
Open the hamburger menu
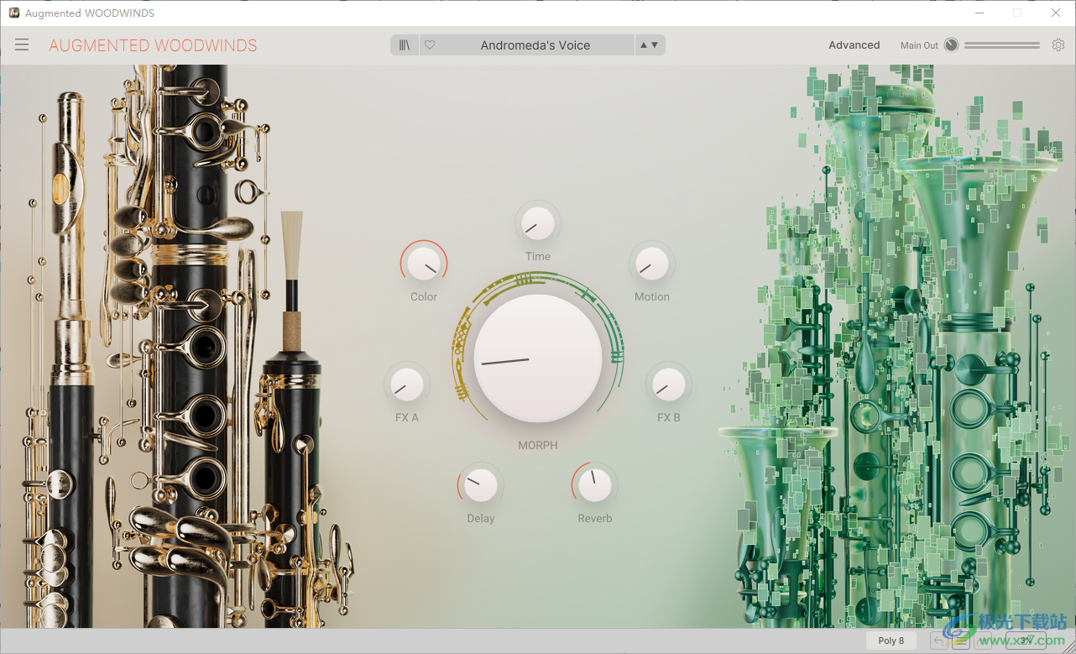(x=22, y=44)
